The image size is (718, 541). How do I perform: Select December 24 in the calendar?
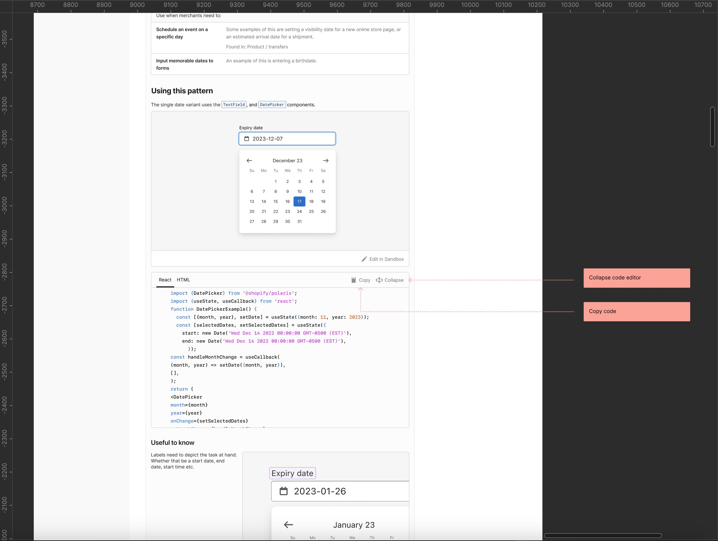(x=299, y=211)
